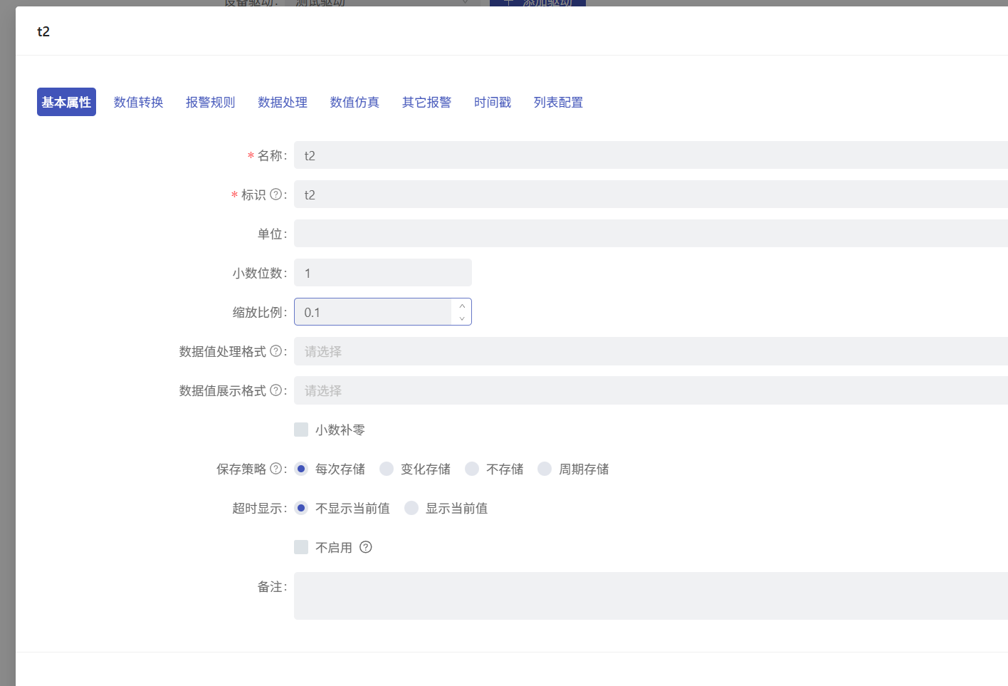Click into the 小数位数 field
The height and width of the screenshot is (686, 1008).
(383, 273)
